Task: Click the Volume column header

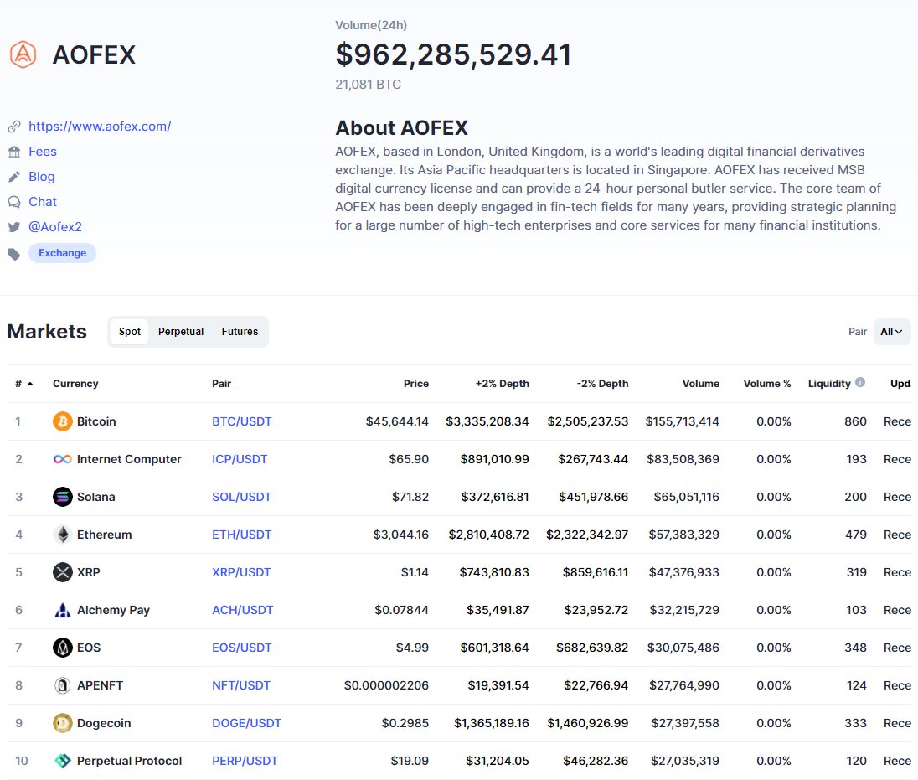Action: [x=701, y=384]
